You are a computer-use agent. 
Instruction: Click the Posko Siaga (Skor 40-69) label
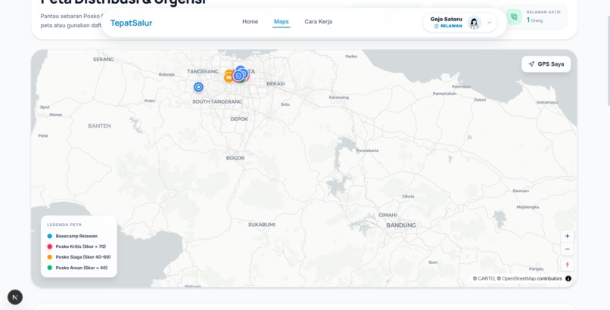coord(83,257)
